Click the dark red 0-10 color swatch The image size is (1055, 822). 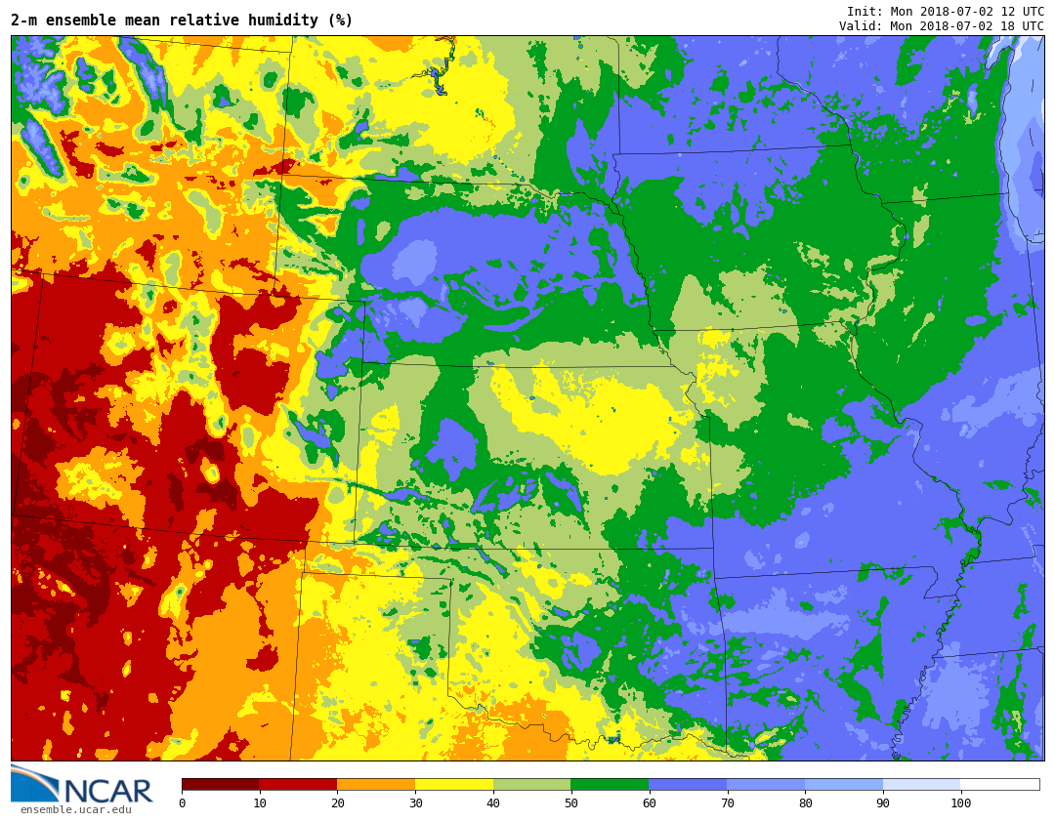(x=221, y=784)
